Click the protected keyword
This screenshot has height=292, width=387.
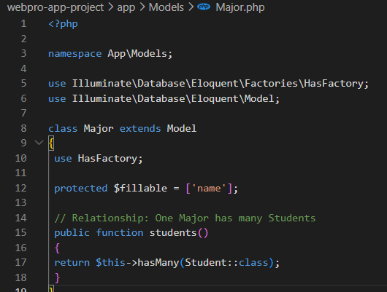81,189
